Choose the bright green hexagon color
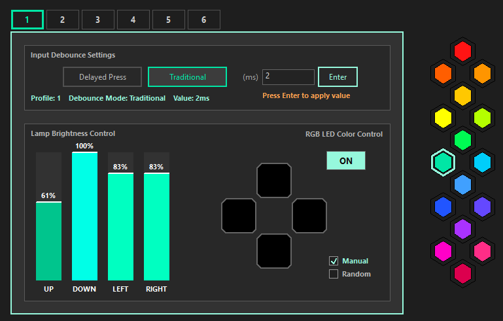 click(462, 140)
